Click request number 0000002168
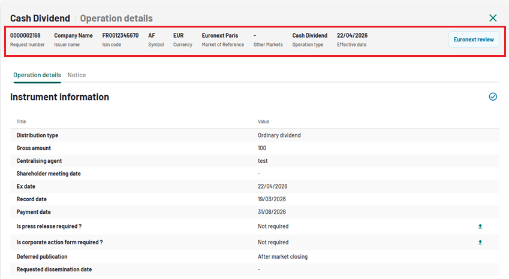Image resolution: width=509 pixels, height=279 pixels. [x=25, y=35]
